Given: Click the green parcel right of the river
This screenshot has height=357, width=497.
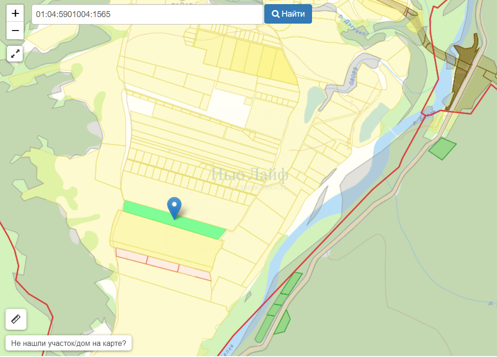Looking at the screenshot, I should click(x=442, y=148).
